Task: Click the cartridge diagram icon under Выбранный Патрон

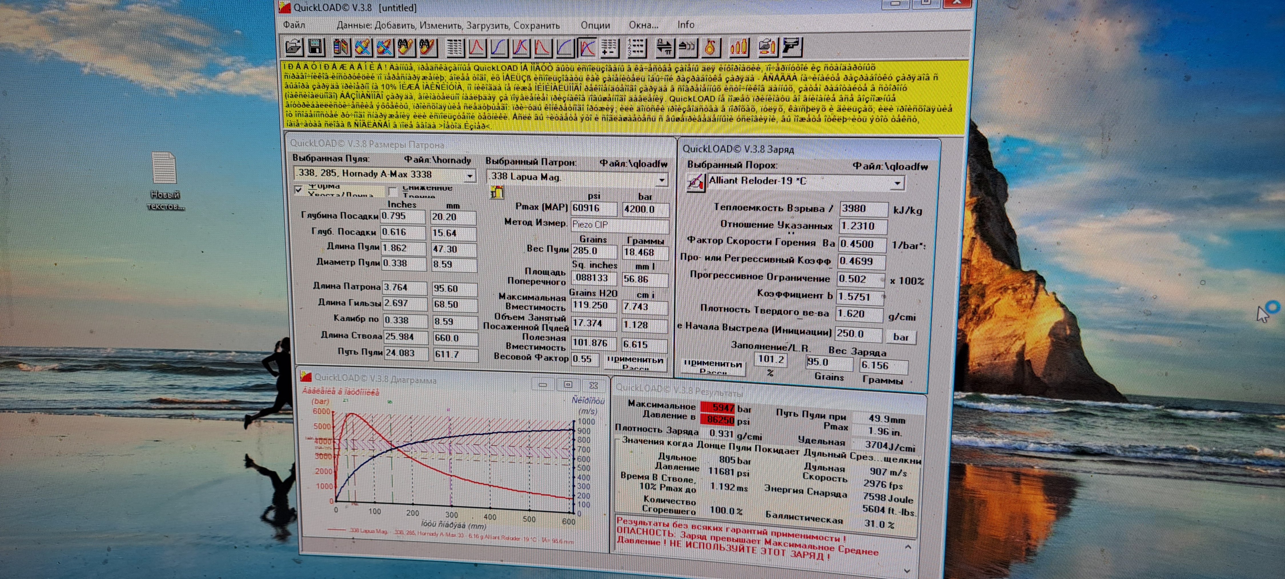Action: coord(497,192)
